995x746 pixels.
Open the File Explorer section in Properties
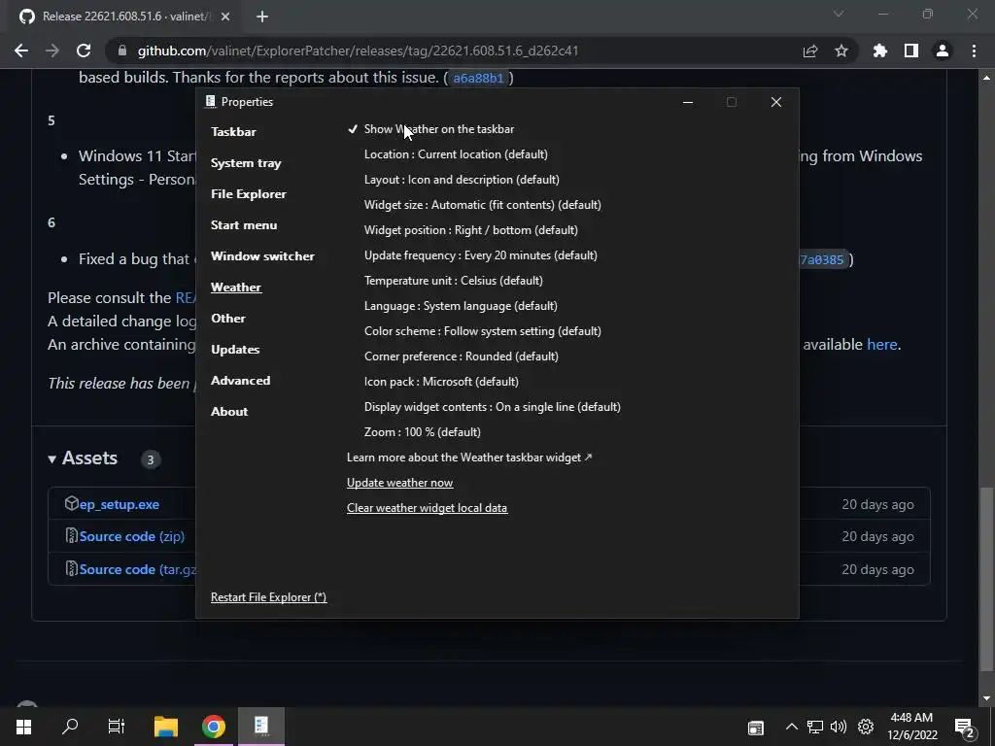pos(248,194)
